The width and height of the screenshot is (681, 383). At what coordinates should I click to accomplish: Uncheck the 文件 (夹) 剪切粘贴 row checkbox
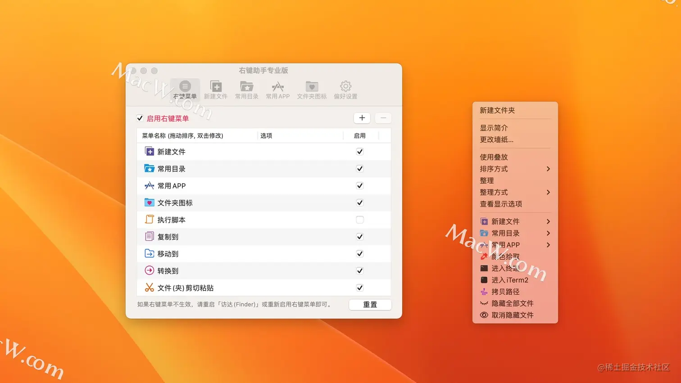pos(359,288)
